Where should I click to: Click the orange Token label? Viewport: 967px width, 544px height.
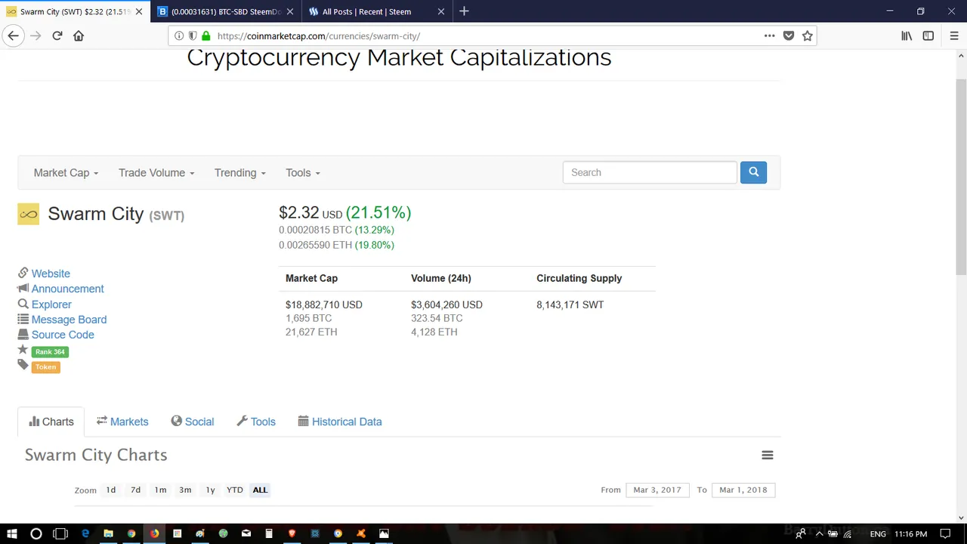pos(45,367)
